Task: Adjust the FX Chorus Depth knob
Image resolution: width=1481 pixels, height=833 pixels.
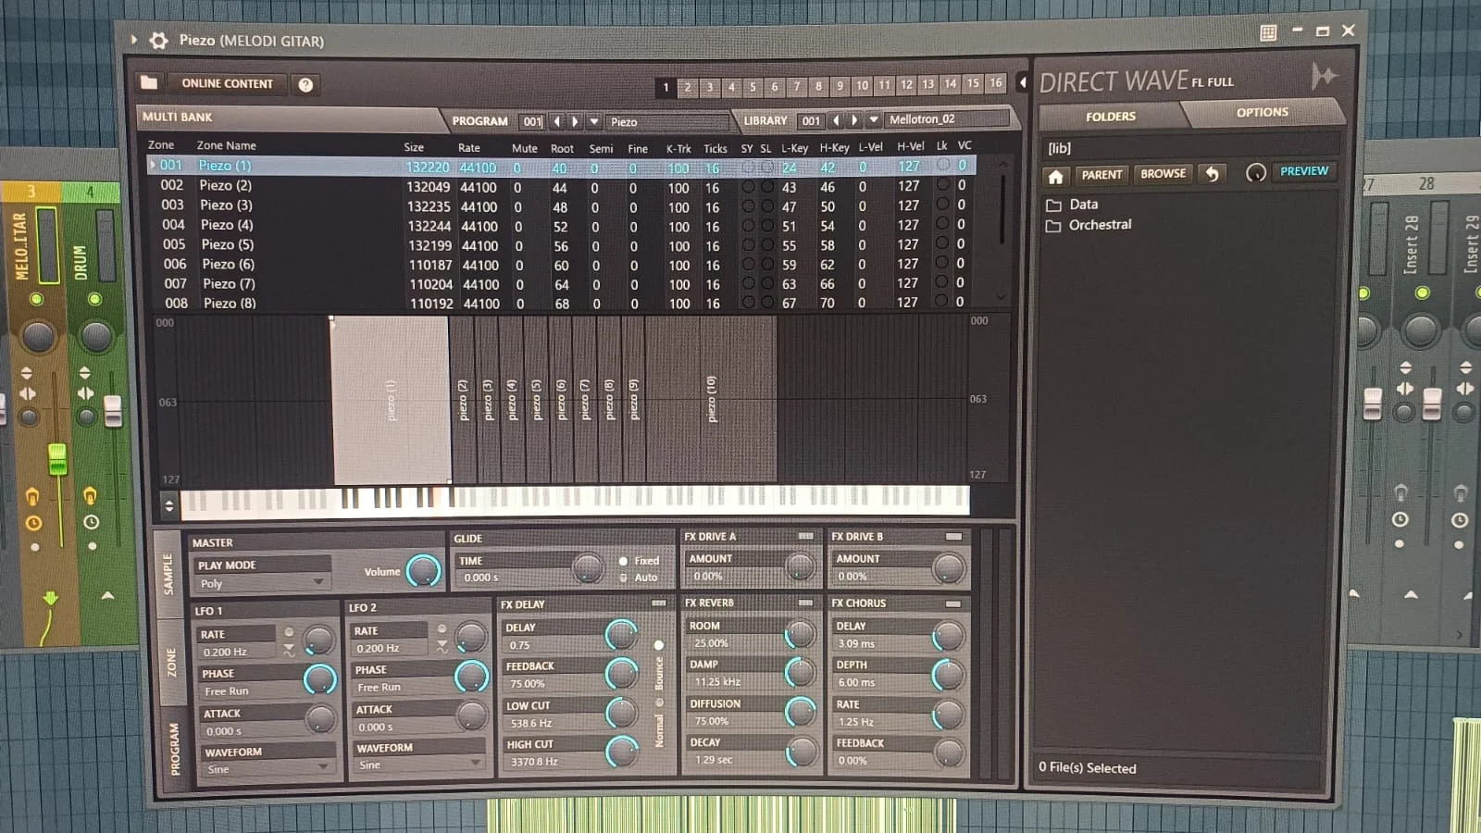Action: 947,675
